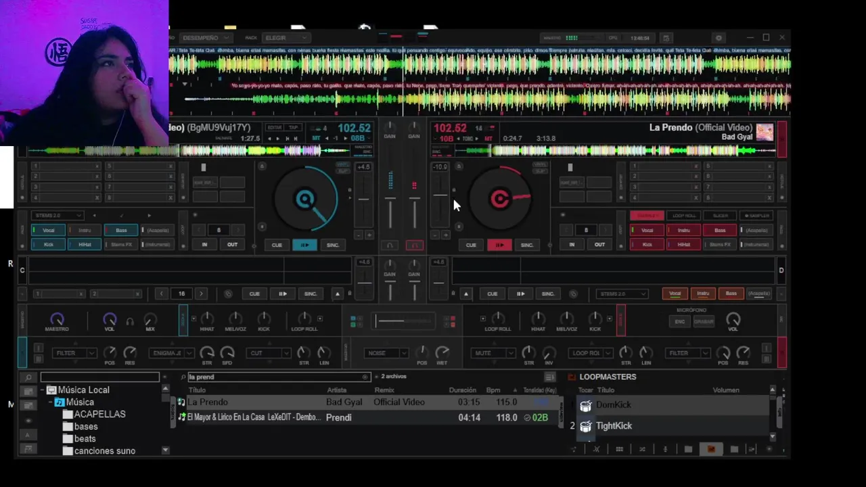The width and height of the screenshot is (866, 487).
Task: Click the right deck jog wheel
Action: click(499, 199)
